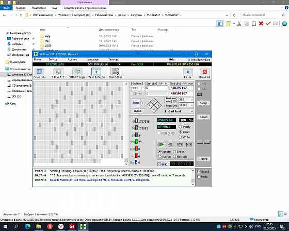Click the Start LBA input field
289x231 pixels.
157,88
